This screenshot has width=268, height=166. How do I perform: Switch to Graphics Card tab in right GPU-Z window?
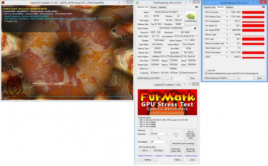[x=210, y=7]
